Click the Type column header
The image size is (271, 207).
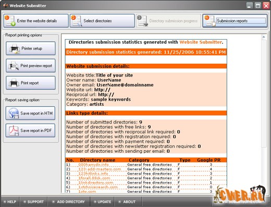185,160
